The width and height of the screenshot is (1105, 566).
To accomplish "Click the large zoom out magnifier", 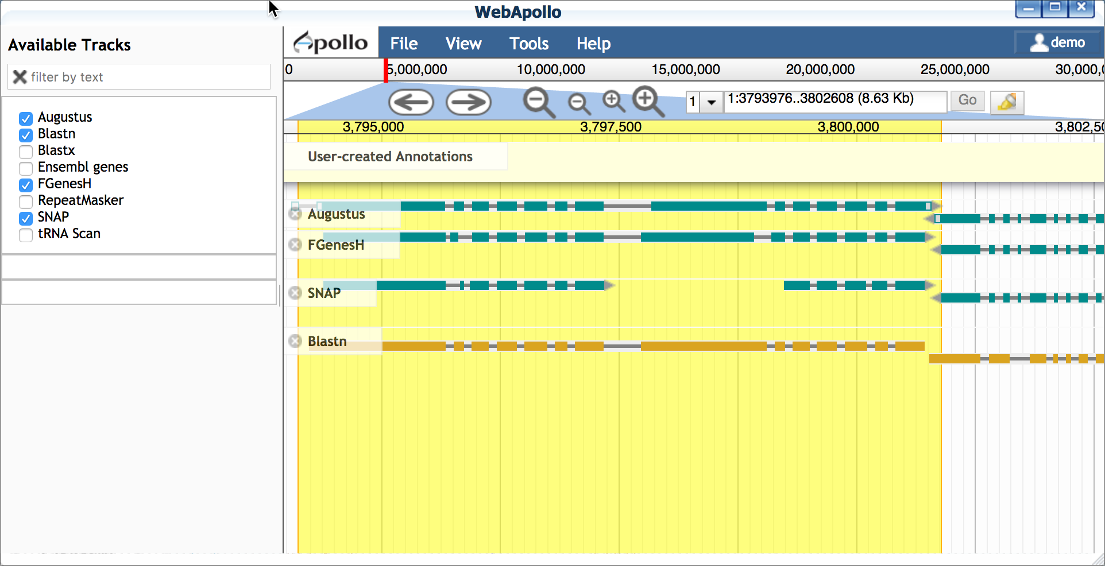I will [539, 103].
